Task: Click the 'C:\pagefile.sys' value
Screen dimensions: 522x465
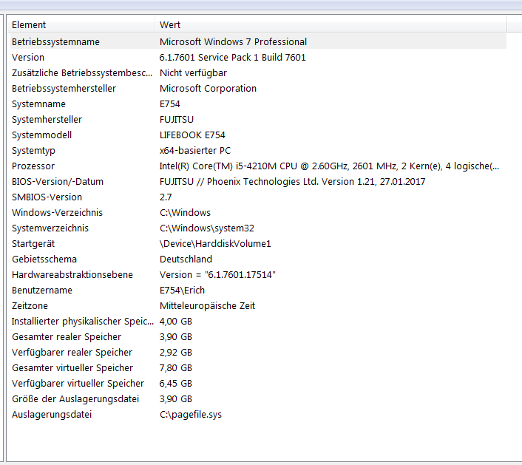Action: pos(191,415)
